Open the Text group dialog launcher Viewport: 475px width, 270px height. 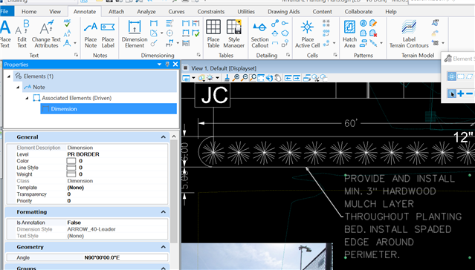click(x=76, y=55)
